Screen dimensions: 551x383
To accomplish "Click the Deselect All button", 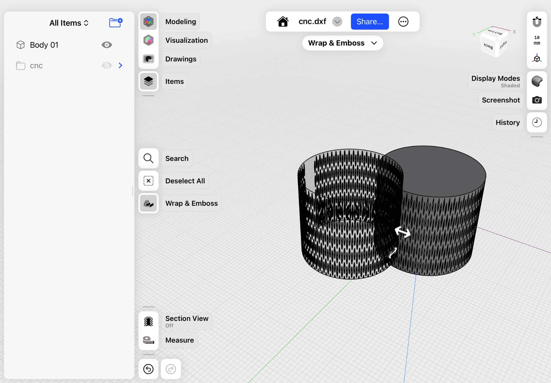I will 148,181.
